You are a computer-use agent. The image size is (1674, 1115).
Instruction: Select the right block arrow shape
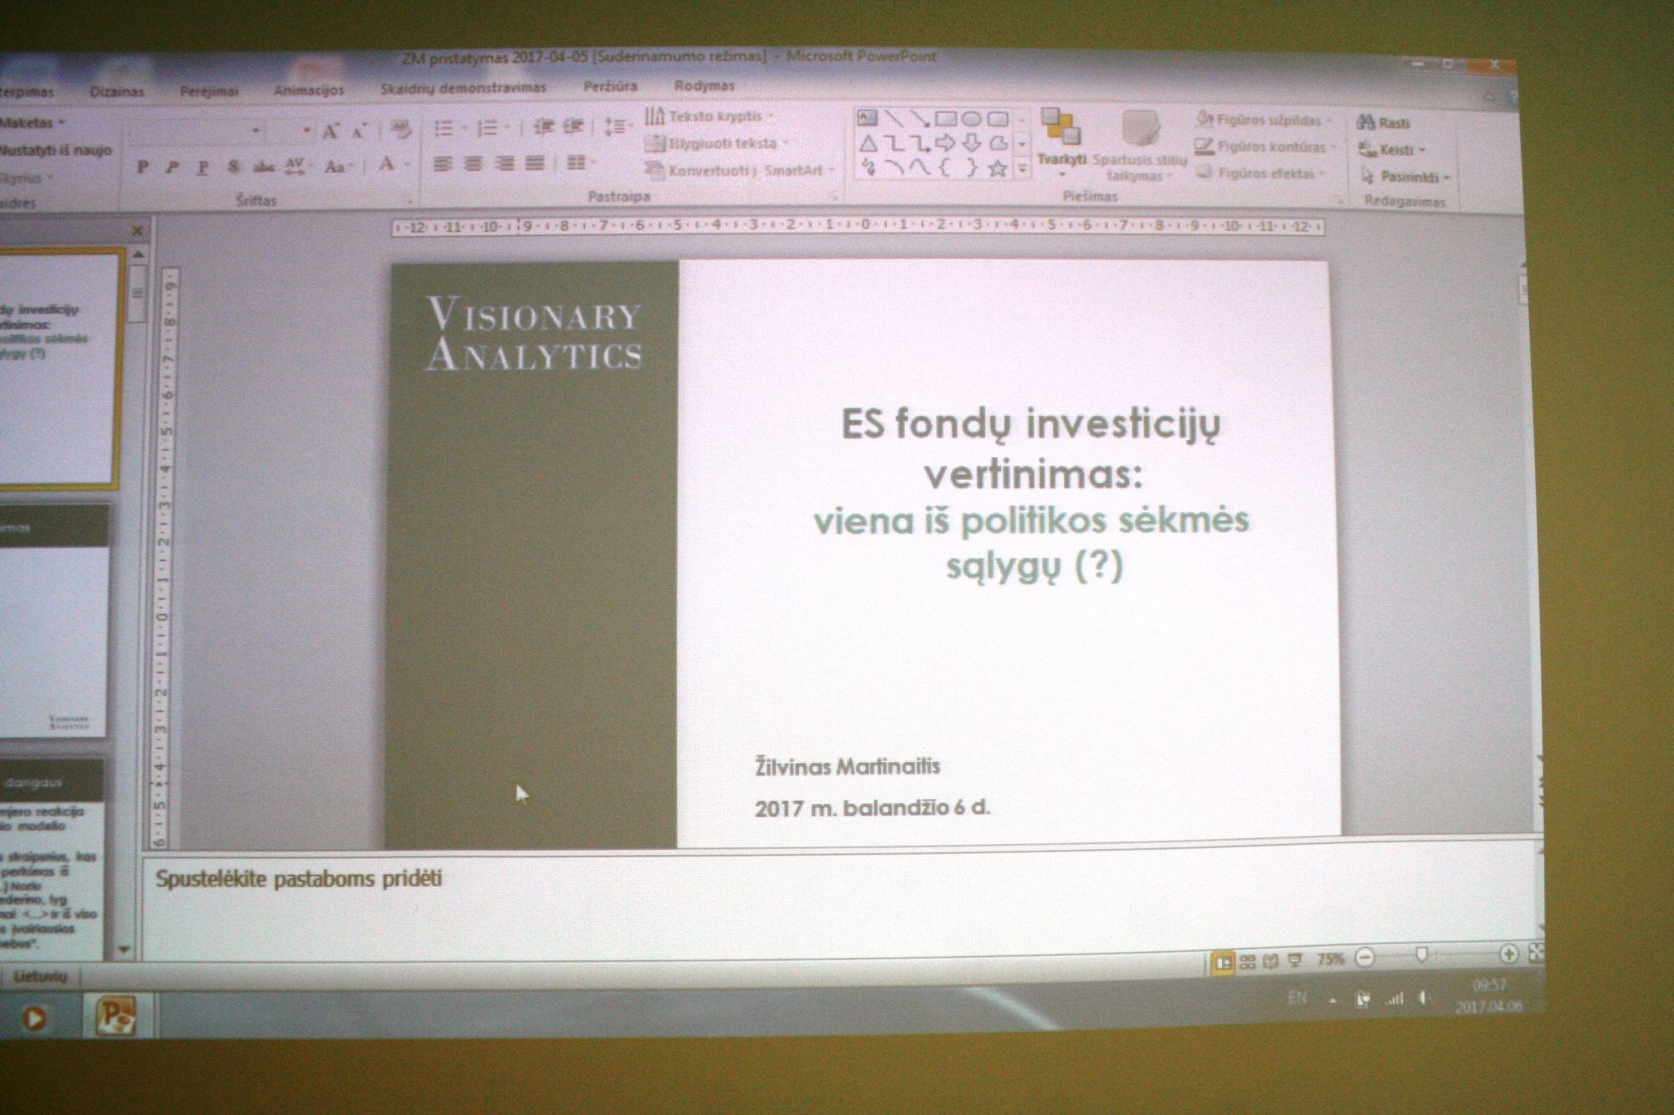pyautogui.click(x=946, y=143)
